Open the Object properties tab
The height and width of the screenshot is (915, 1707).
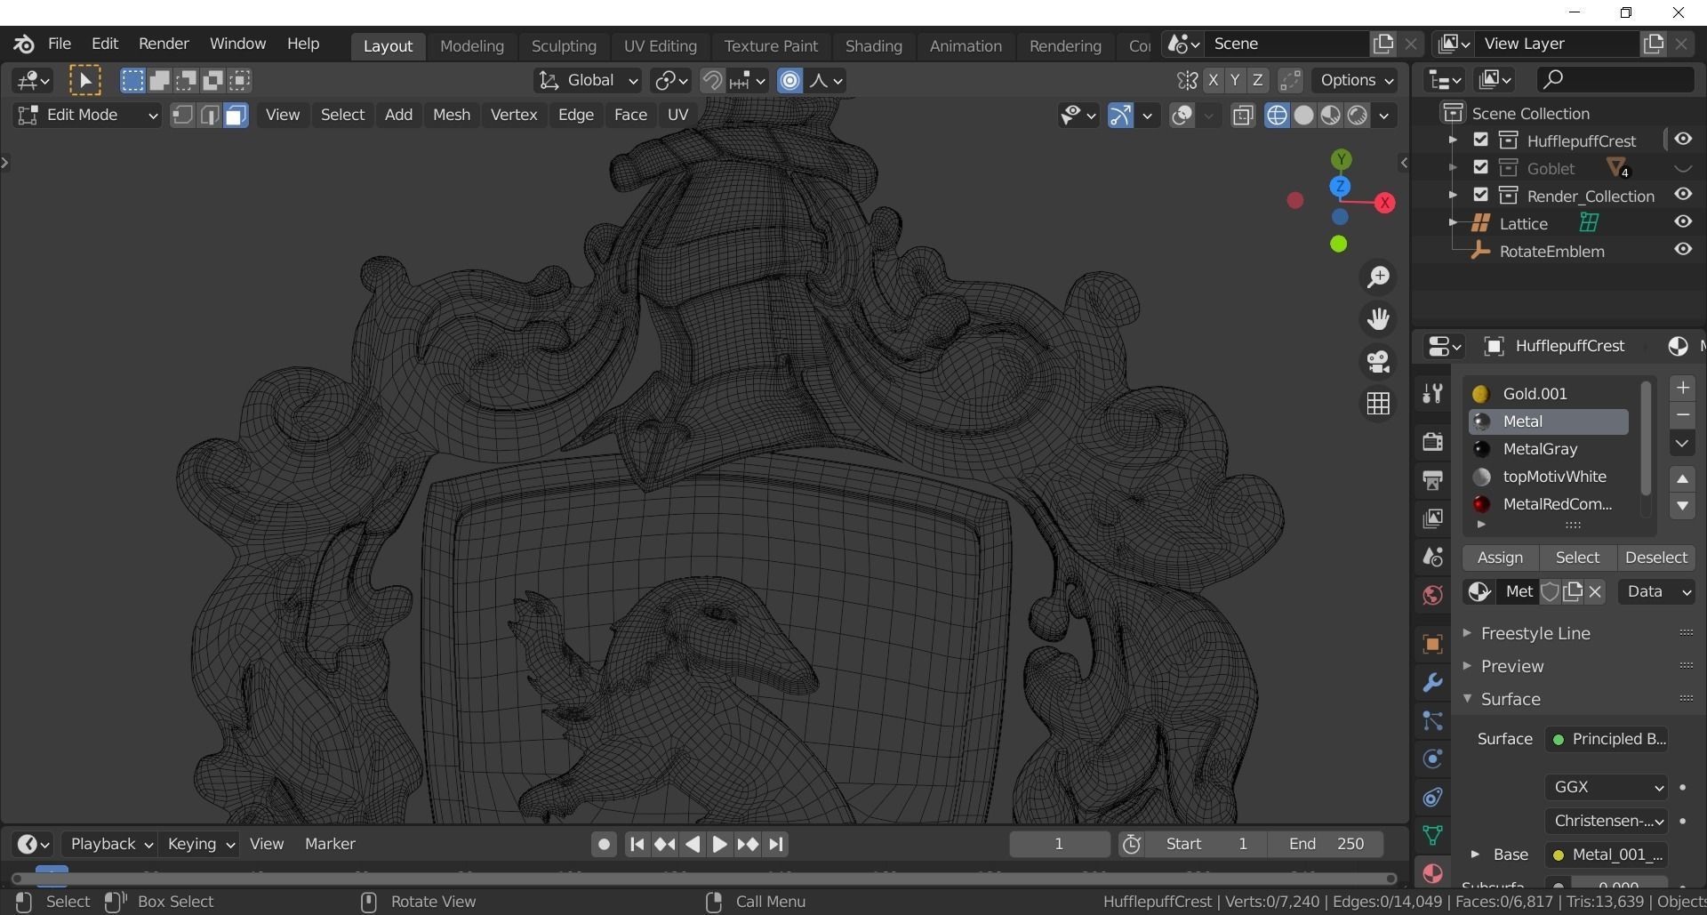1432,644
